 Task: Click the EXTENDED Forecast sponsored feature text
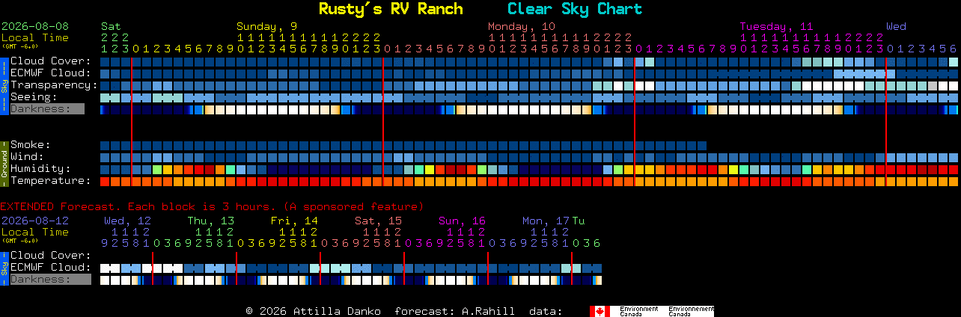212,206
